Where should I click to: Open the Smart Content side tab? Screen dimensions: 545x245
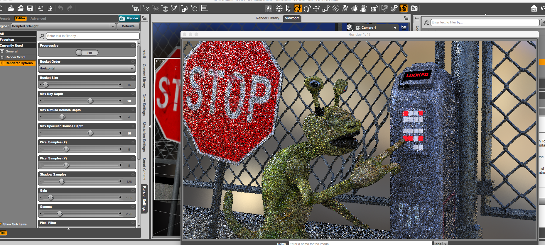click(x=144, y=169)
